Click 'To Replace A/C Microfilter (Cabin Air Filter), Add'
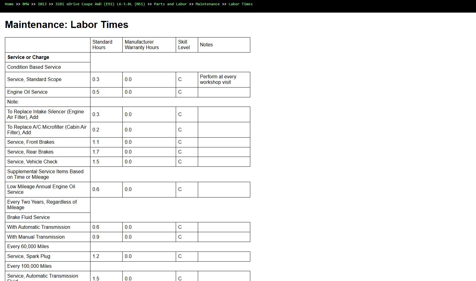Screen dimensions: 476x281 (x=47, y=130)
